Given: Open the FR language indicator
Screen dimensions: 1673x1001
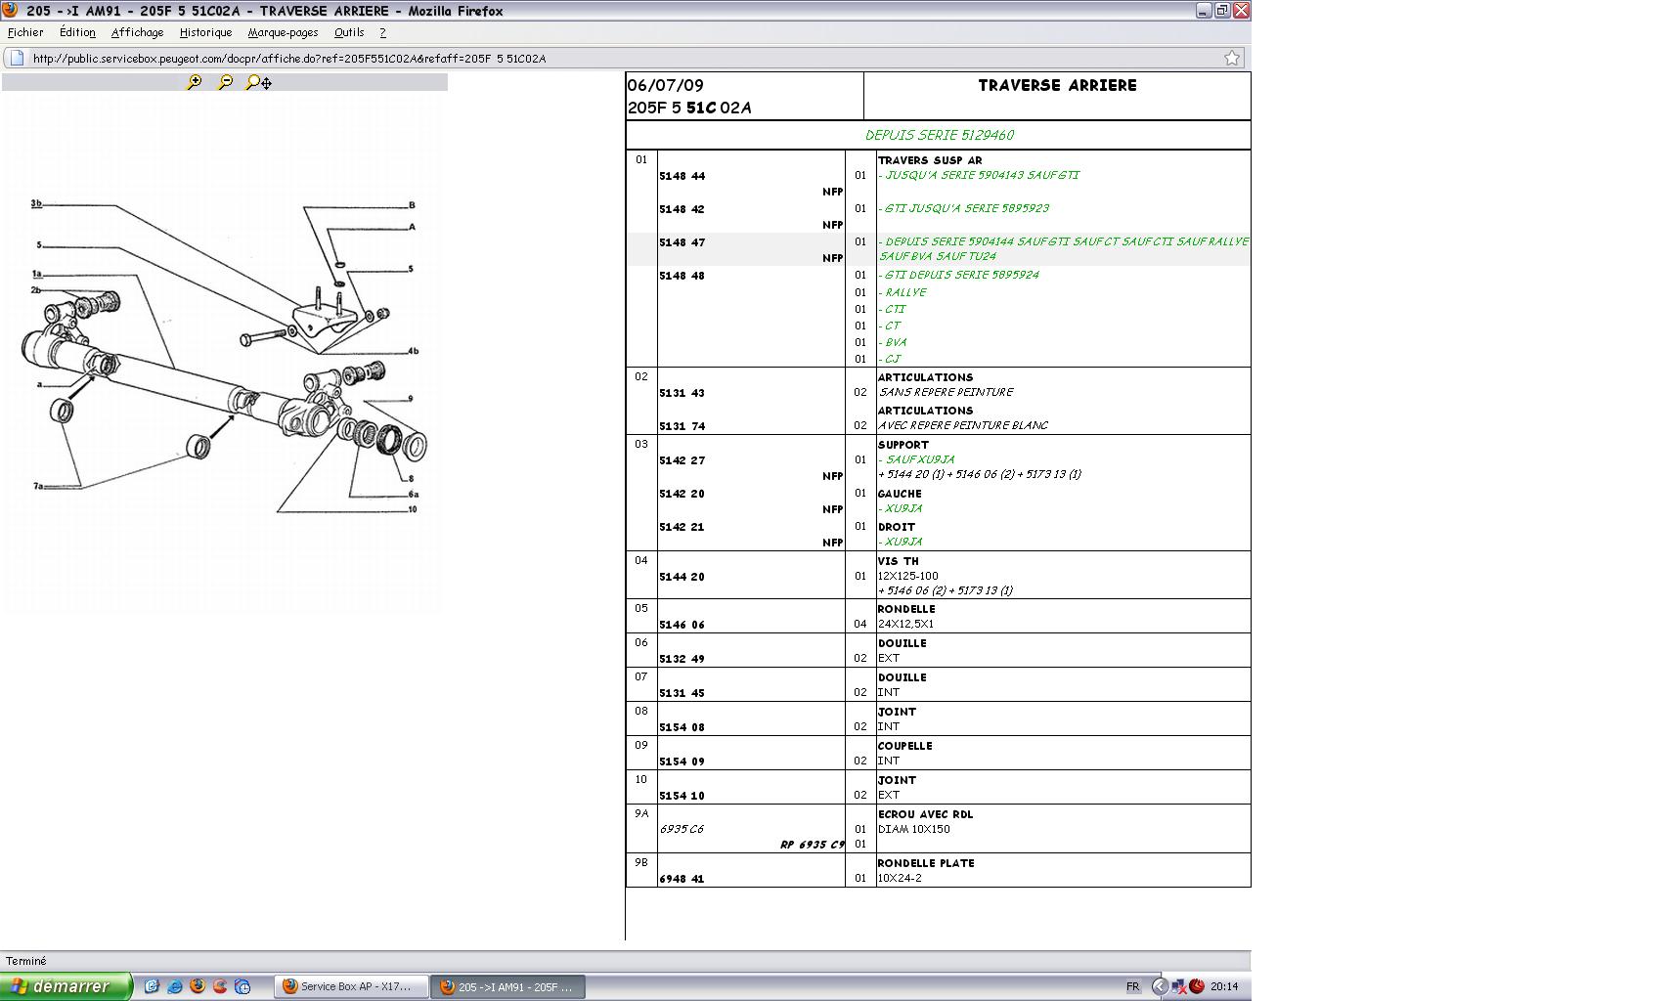Looking at the screenshot, I should point(1132,986).
